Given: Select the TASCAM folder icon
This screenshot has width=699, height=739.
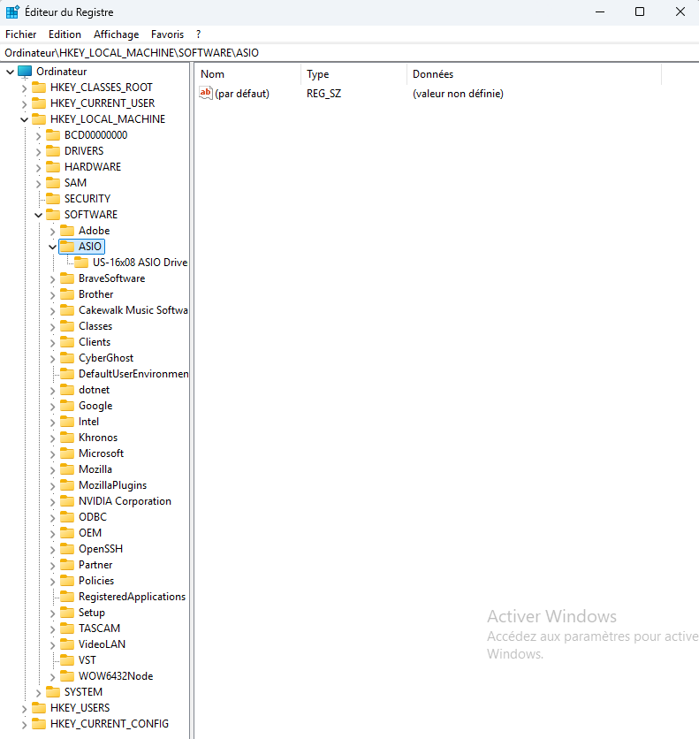Looking at the screenshot, I should coord(67,629).
